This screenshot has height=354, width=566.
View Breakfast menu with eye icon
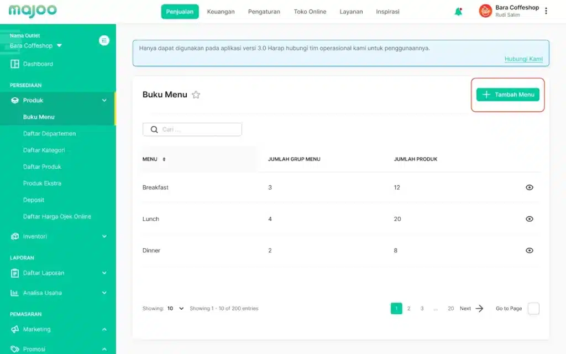529,188
